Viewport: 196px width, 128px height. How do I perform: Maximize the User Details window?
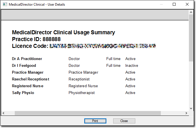click(174, 4)
